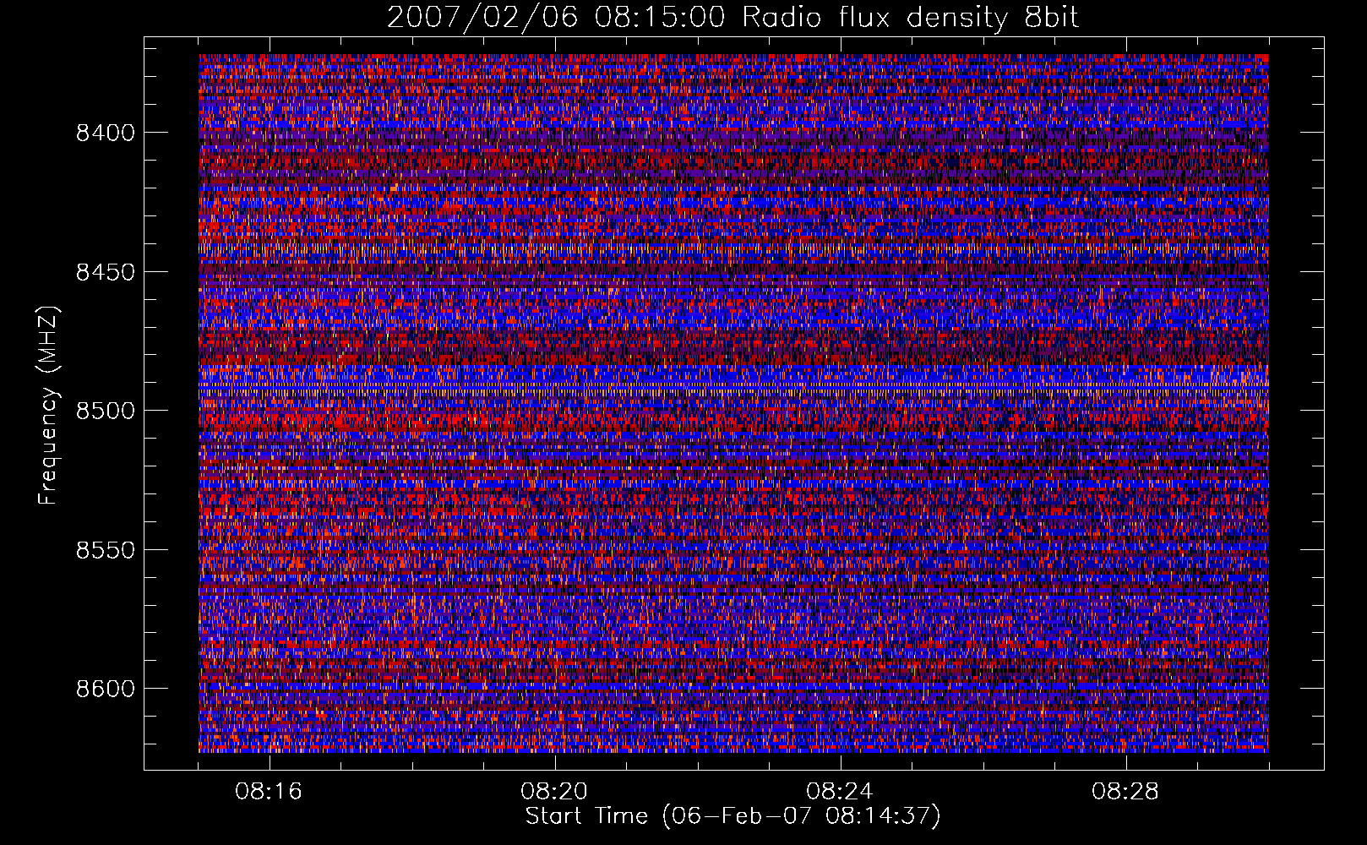
Task: Click the 08:28 time tick label
Action: (1125, 792)
